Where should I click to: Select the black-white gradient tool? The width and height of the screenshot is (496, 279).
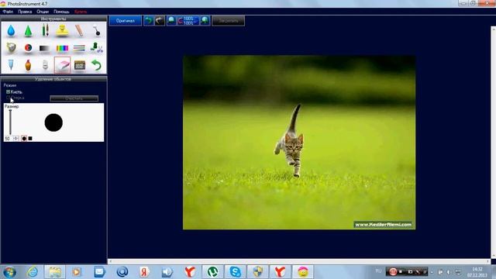[45, 48]
